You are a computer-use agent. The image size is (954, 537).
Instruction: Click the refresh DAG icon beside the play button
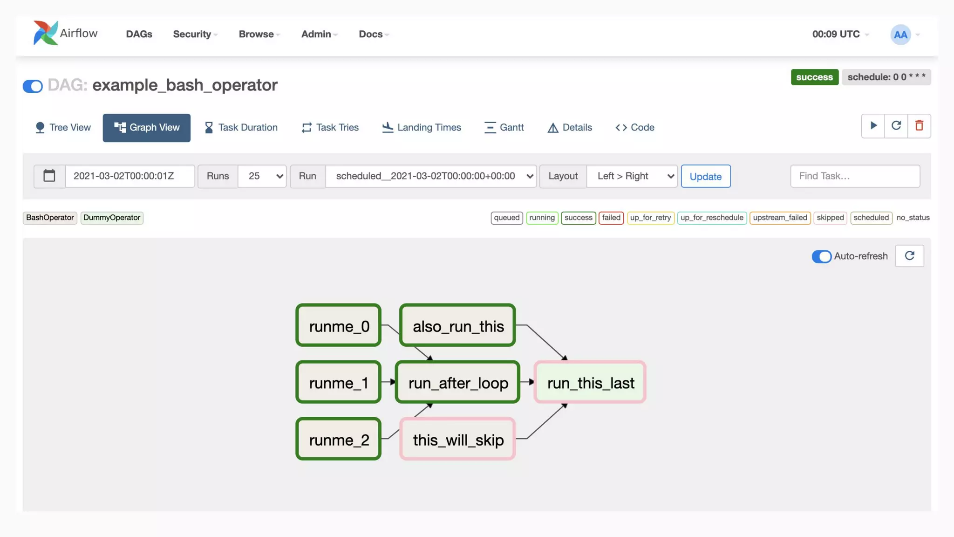pos(896,126)
